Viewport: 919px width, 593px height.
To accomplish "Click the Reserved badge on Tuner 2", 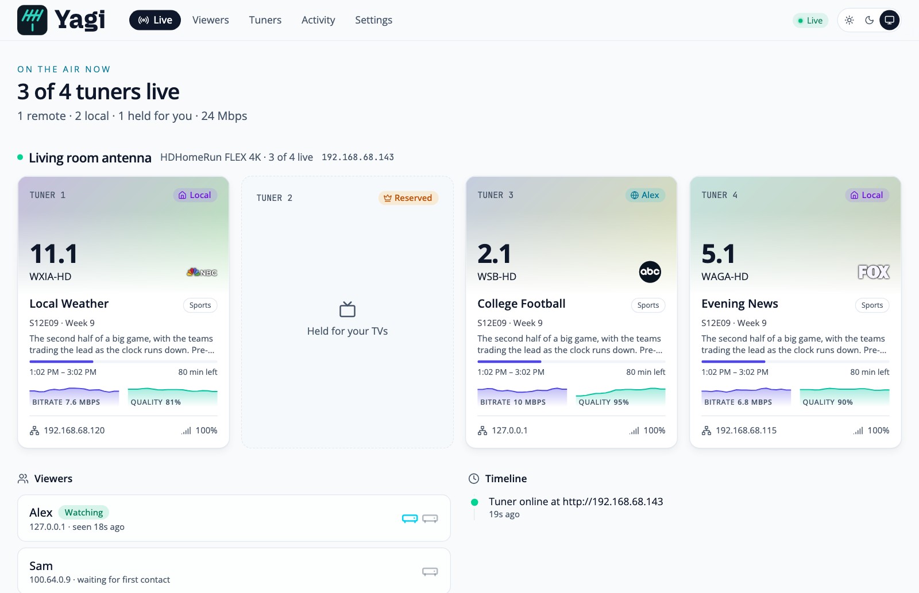I will [x=408, y=198].
